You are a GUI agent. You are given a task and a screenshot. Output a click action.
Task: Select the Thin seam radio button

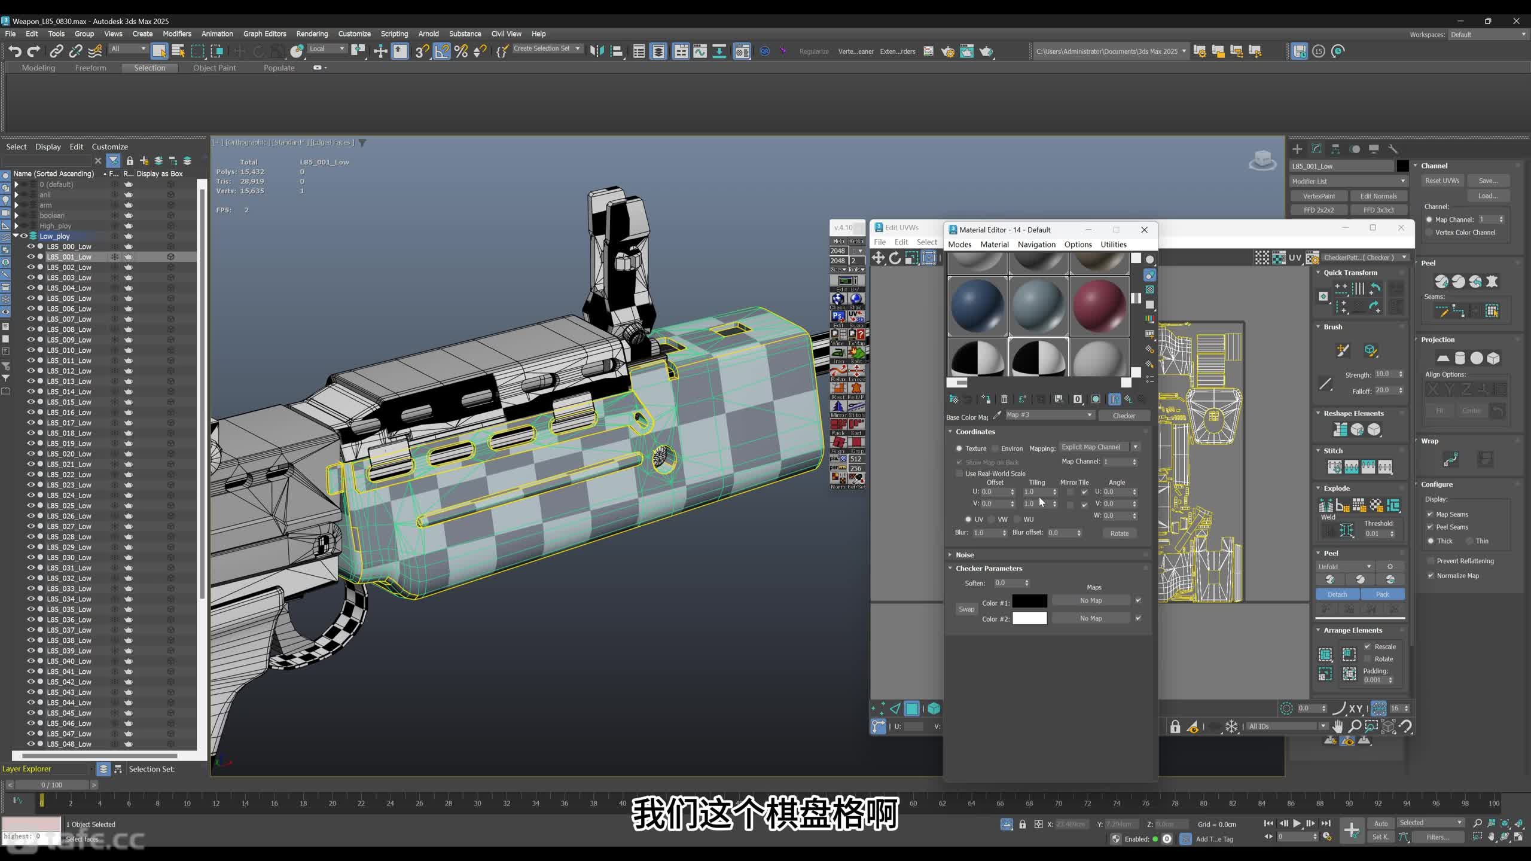pyautogui.click(x=1469, y=541)
